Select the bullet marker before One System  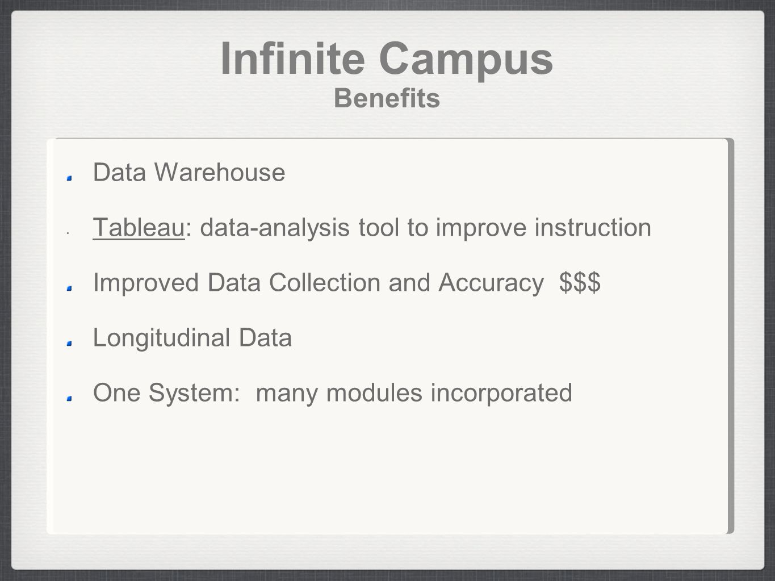[x=69, y=399]
